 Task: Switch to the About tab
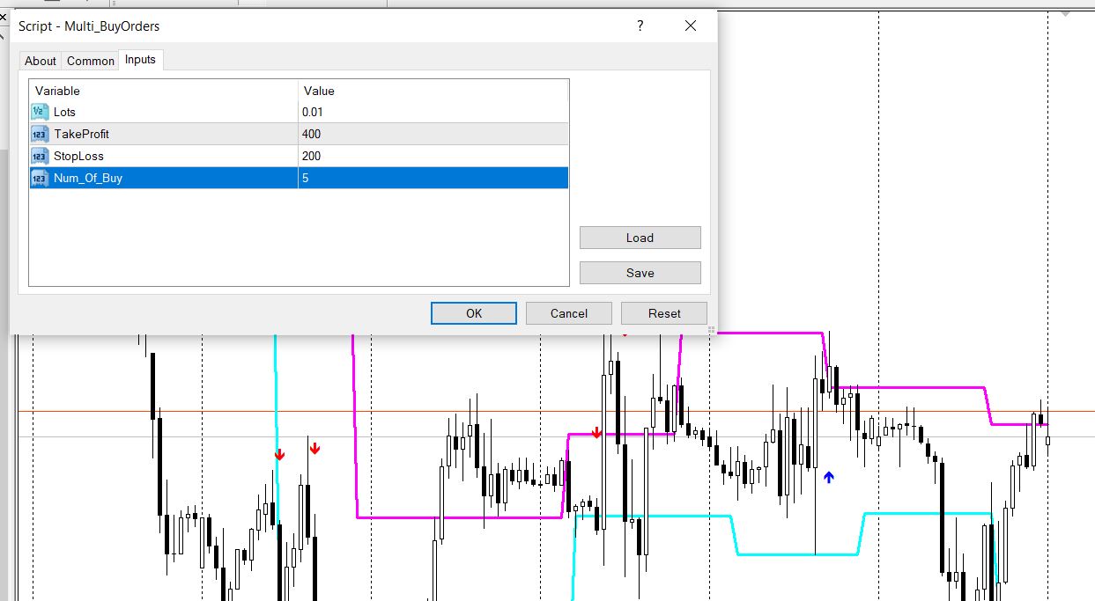(40, 61)
